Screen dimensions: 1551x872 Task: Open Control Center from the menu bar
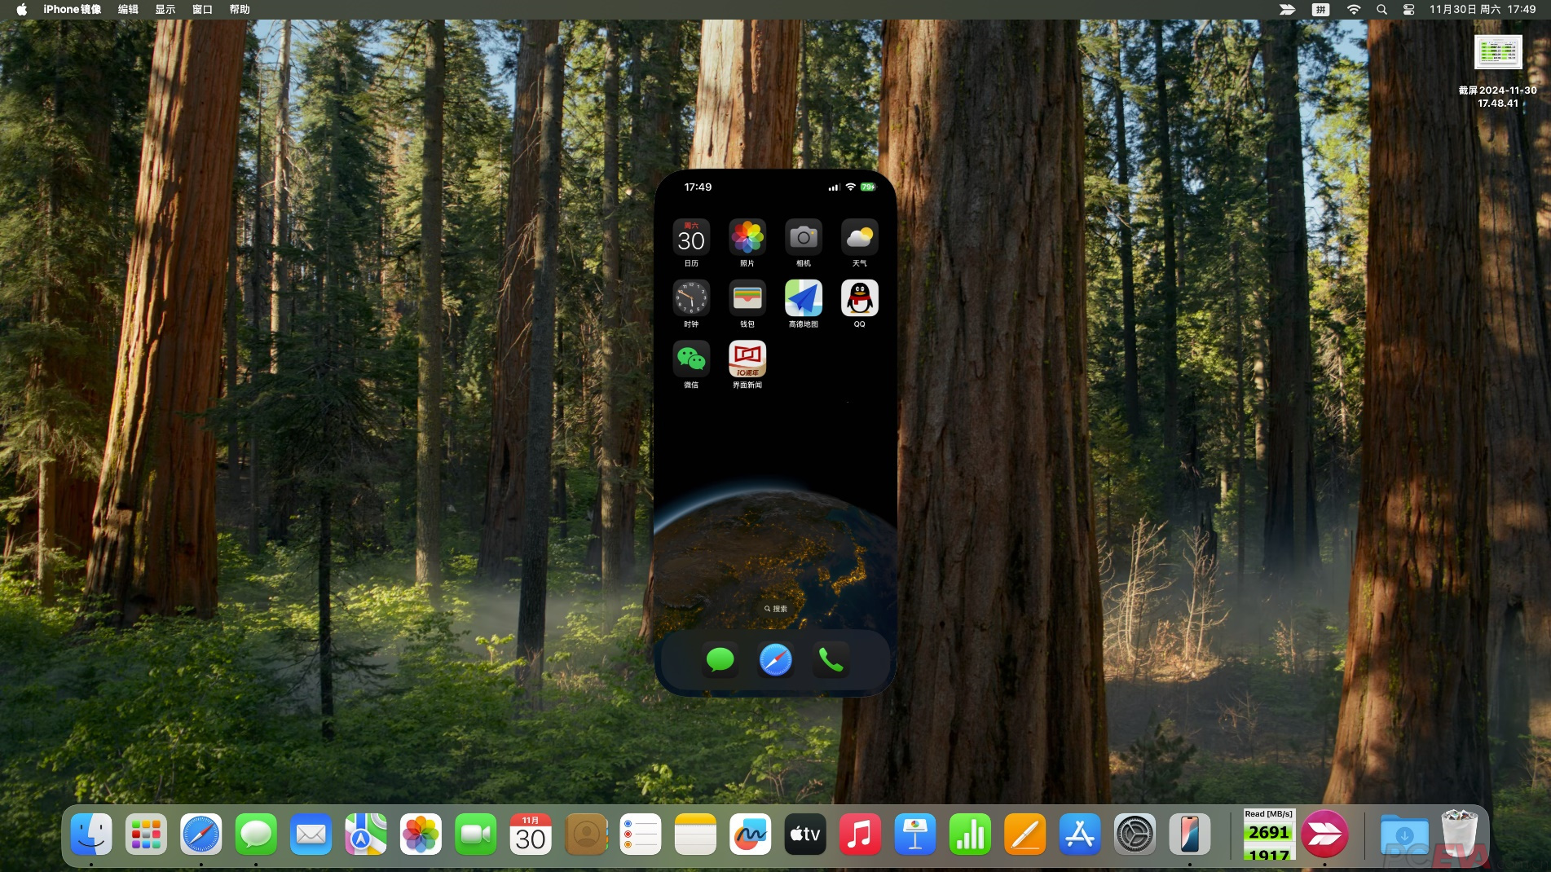[1408, 10]
